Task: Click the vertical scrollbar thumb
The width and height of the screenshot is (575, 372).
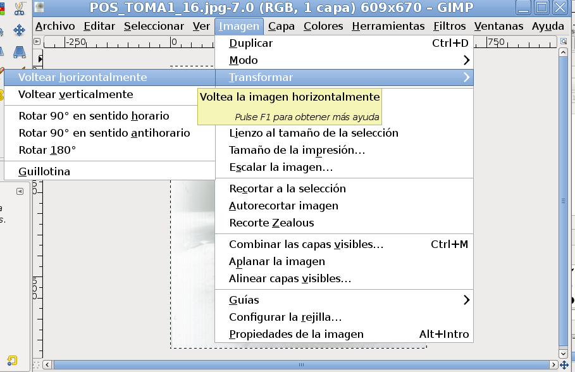Action: 564,201
